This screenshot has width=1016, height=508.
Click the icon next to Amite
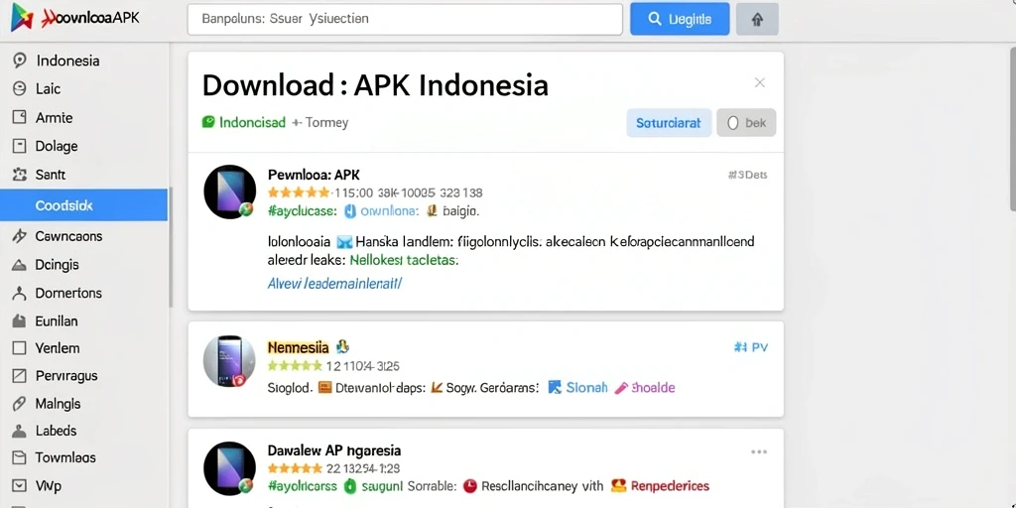pos(20,117)
